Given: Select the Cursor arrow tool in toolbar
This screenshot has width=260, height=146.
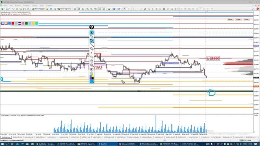Looking at the screenshot, I should click(125, 9).
